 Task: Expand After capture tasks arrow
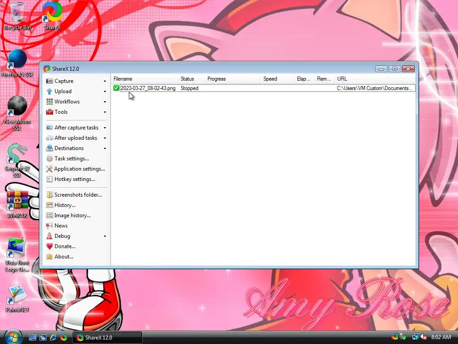[x=105, y=128]
